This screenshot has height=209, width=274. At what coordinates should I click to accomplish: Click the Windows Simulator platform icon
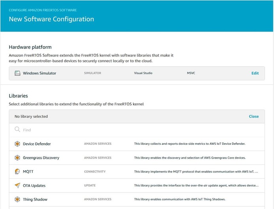coord(17,73)
